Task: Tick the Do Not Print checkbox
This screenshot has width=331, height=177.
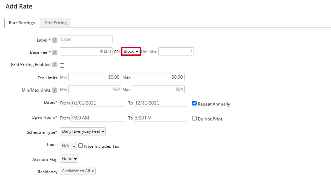Action: [x=195, y=118]
